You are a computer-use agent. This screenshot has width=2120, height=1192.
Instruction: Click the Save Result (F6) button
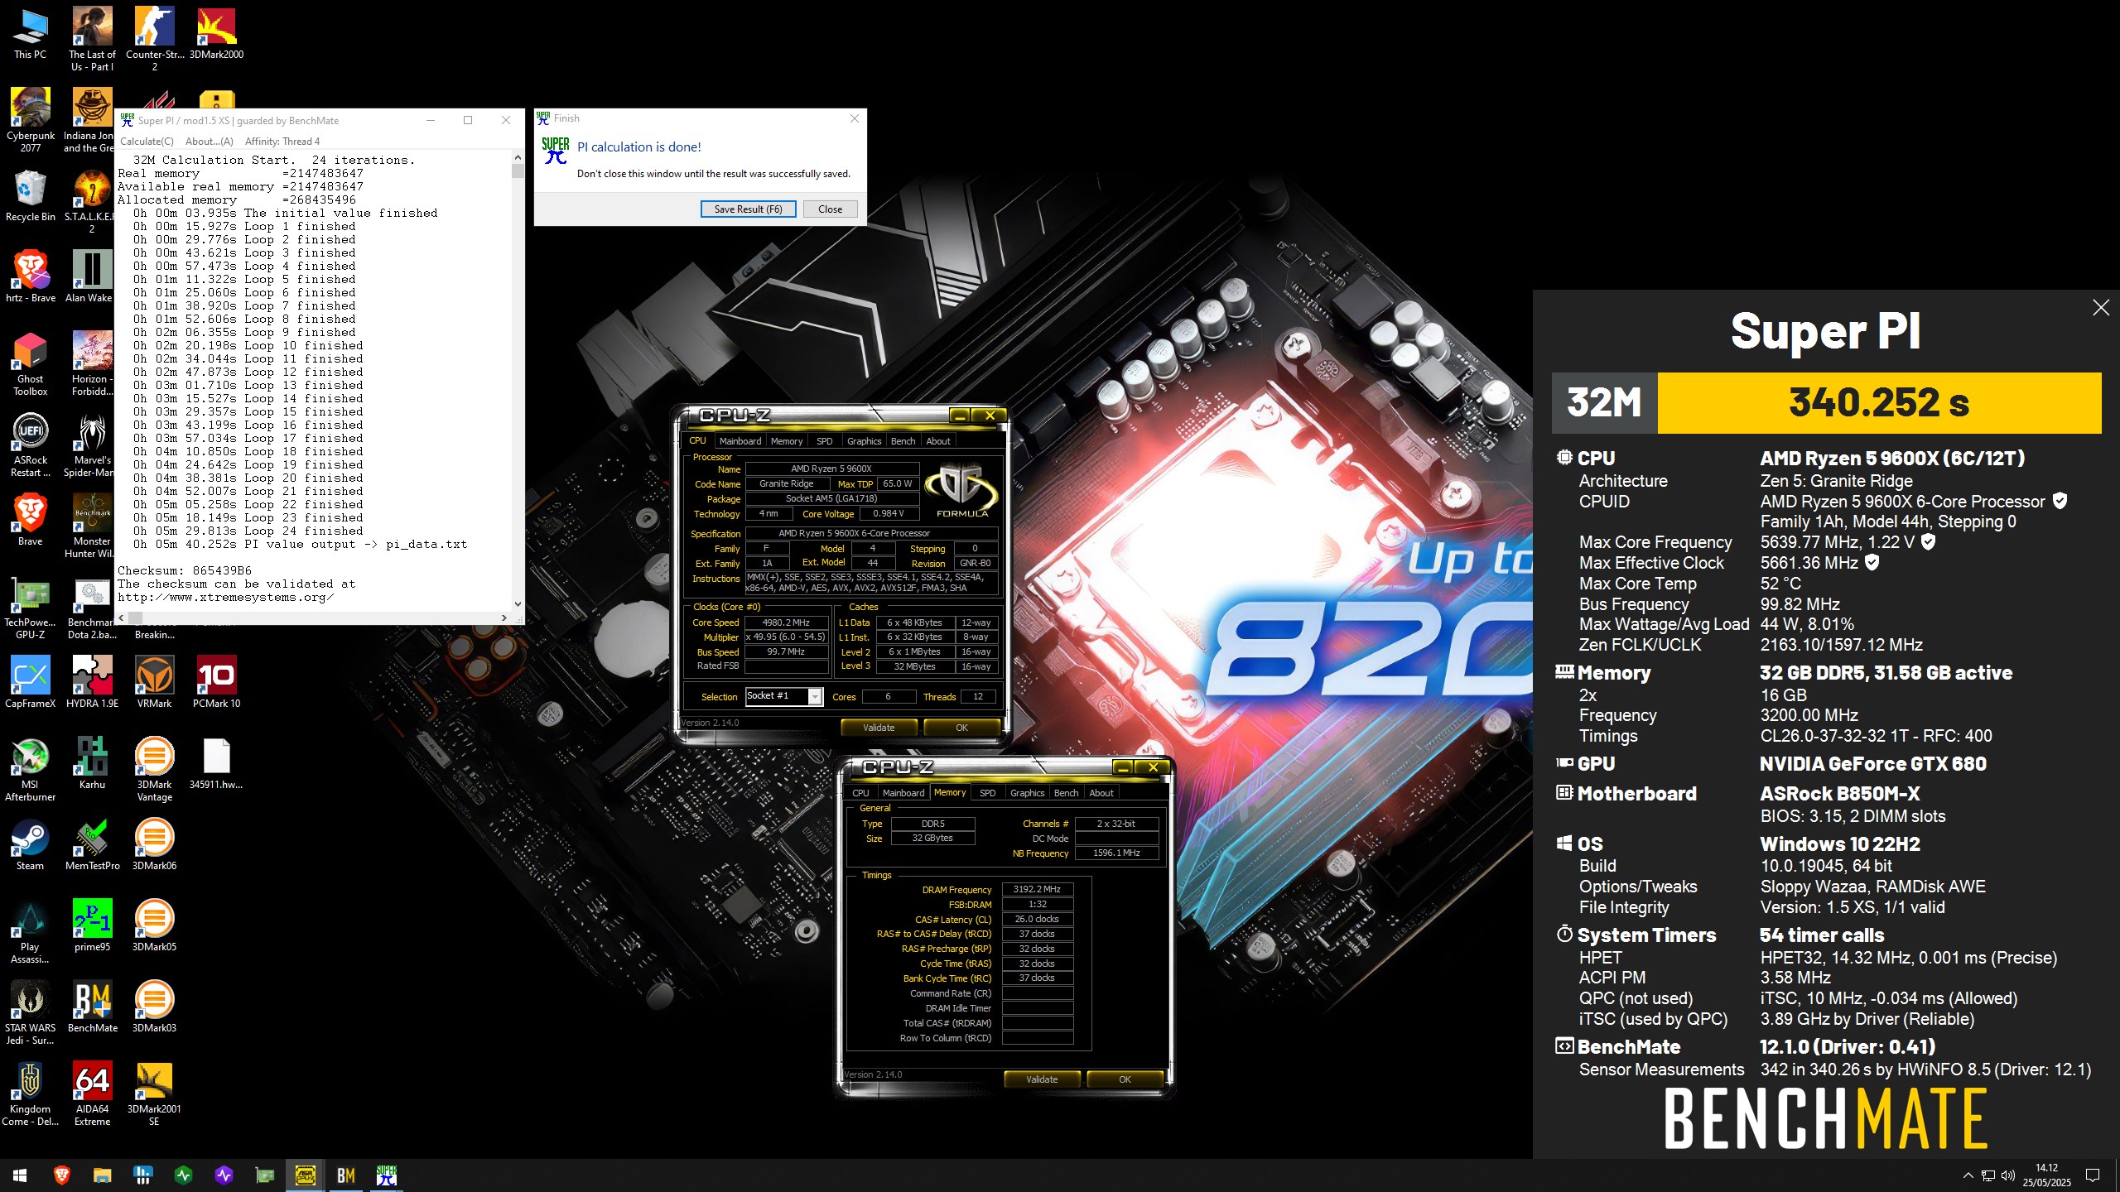coord(748,209)
